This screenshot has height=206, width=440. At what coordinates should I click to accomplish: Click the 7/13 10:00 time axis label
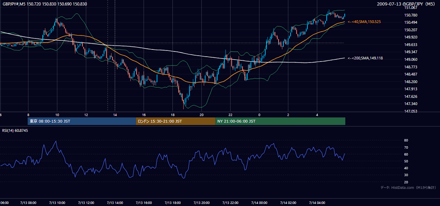(x=57, y=203)
